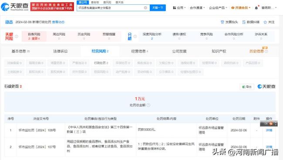Click info icon next to 处罚总金额
This screenshot has height=160, width=283.
(x=148, y=105)
